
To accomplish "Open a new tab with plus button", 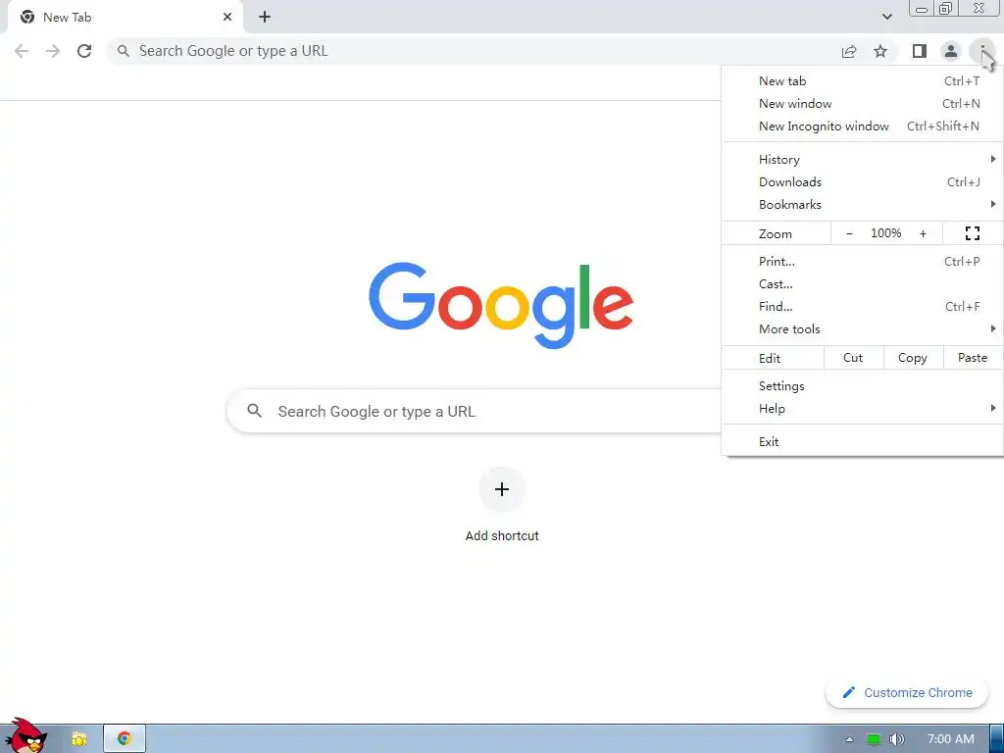I will click(265, 17).
